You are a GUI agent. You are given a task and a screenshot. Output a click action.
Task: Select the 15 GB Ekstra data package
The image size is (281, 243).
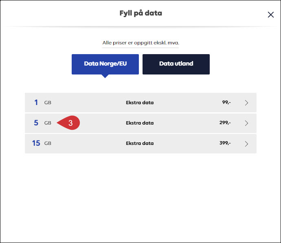(140, 144)
